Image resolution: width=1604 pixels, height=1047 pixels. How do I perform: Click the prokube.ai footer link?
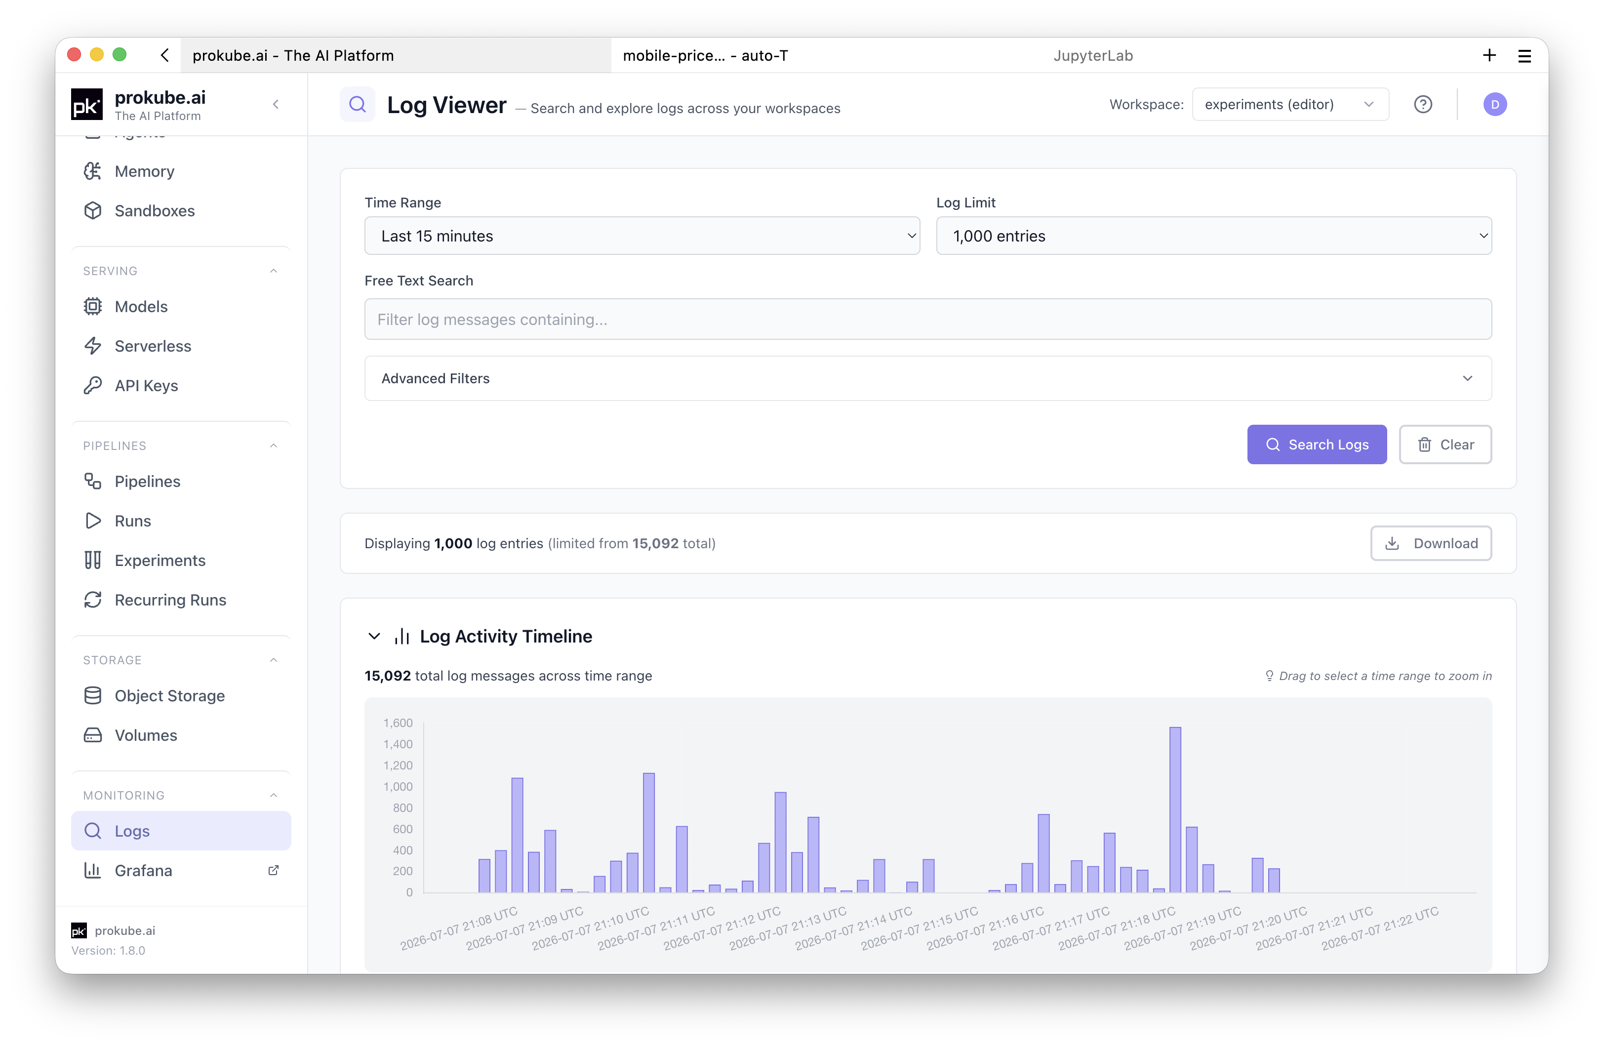pos(124,931)
